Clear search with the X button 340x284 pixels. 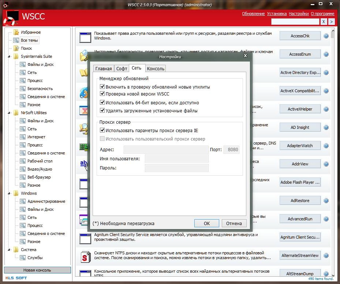click(324, 22)
